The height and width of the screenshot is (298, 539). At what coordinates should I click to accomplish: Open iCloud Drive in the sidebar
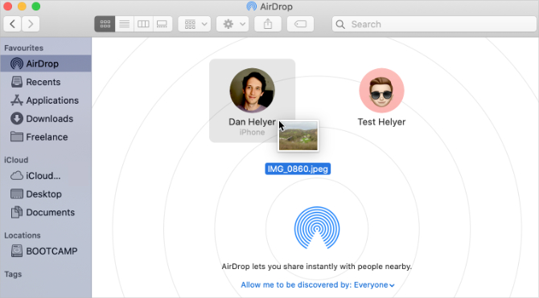pyautogui.click(x=46, y=176)
